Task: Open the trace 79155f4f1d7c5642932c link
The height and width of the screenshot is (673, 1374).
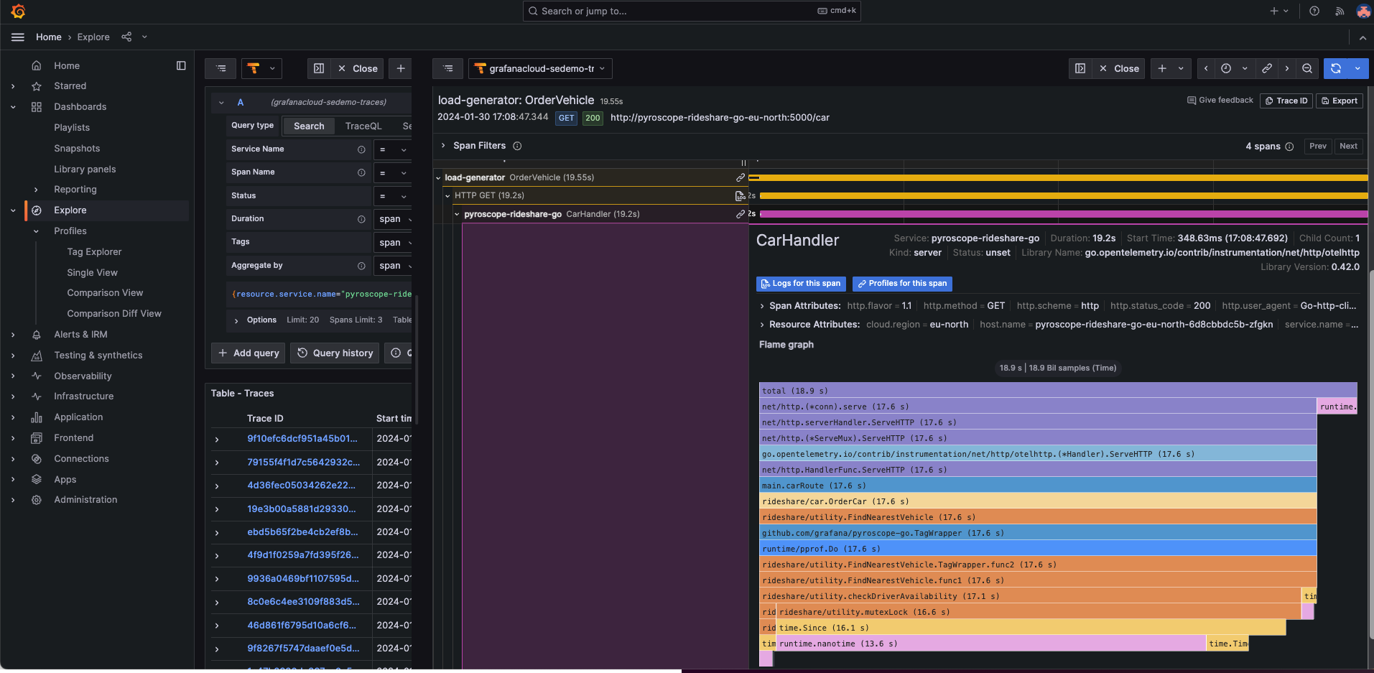Action: (x=304, y=462)
